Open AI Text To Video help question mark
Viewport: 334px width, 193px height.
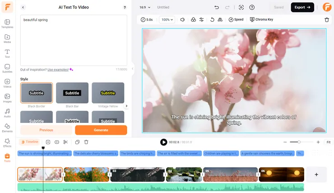pos(125,8)
